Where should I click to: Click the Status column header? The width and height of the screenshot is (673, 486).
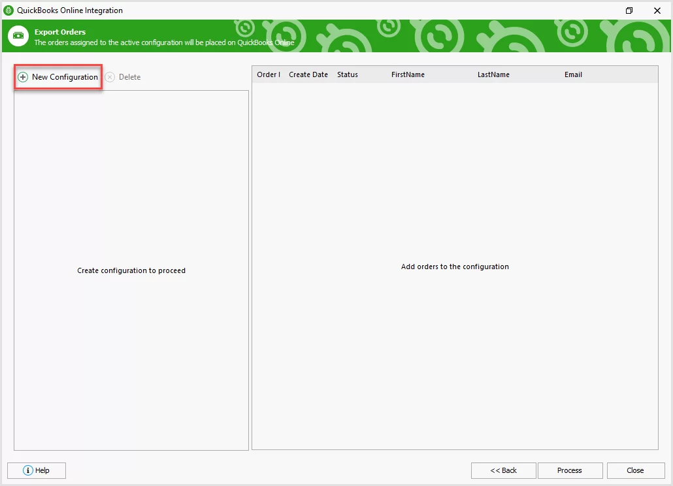346,74
